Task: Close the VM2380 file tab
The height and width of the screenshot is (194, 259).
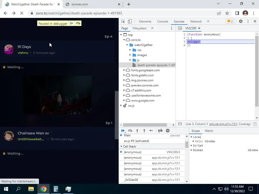Action: (199, 28)
